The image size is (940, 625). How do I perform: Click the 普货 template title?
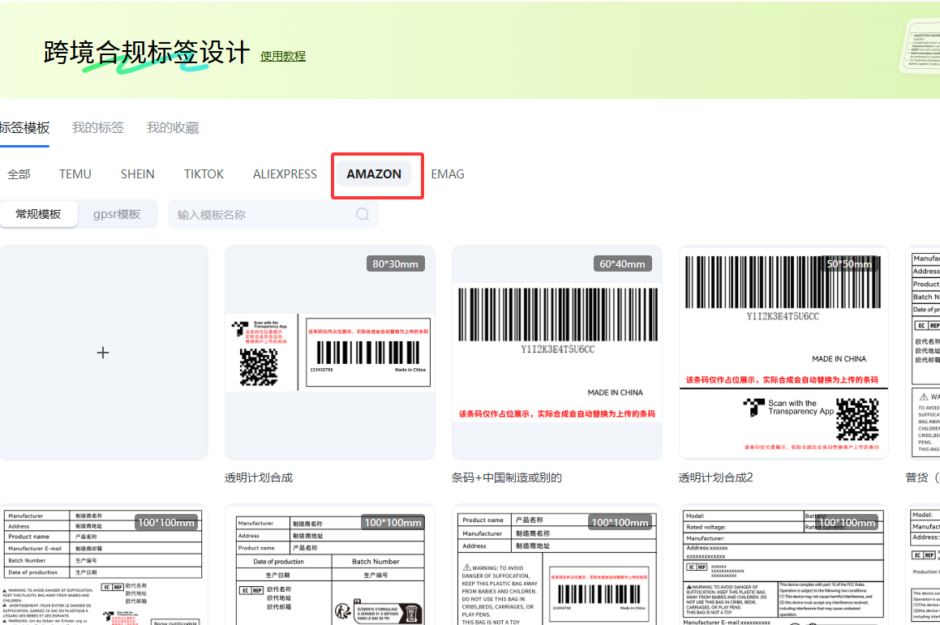click(x=922, y=477)
